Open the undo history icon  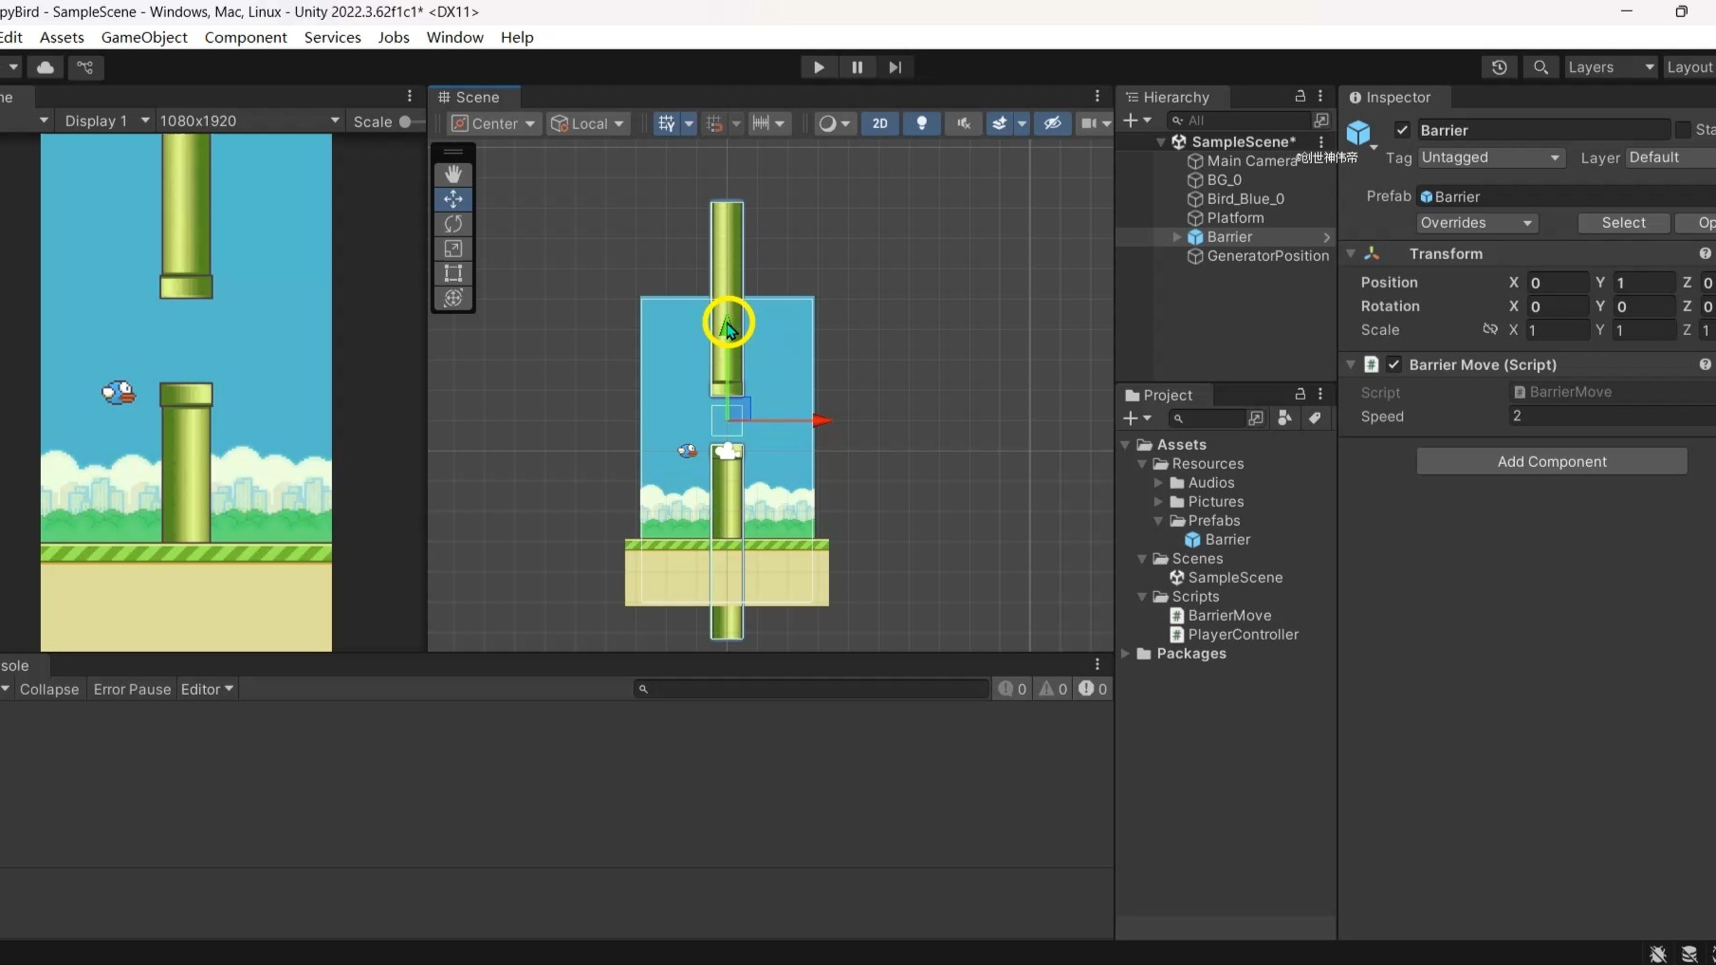coord(1499,67)
